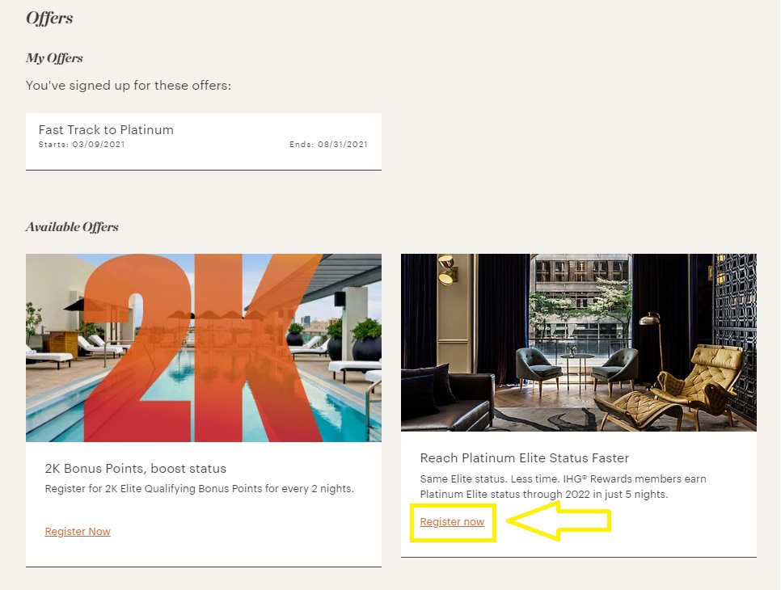Select the 2K Bonus Points, boost status title

136,469
